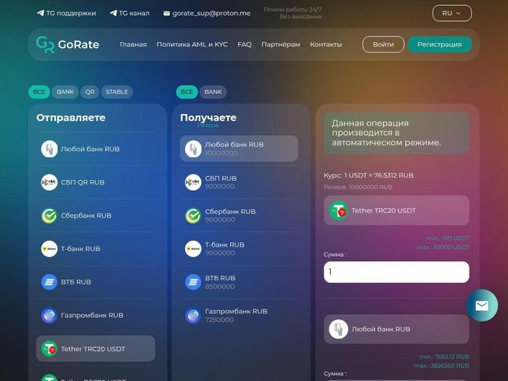Open the floating mail chat icon

click(x=482, y=306)
